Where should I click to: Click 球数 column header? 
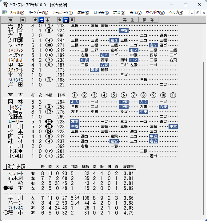pyautogui.click(x=86, y=167)
